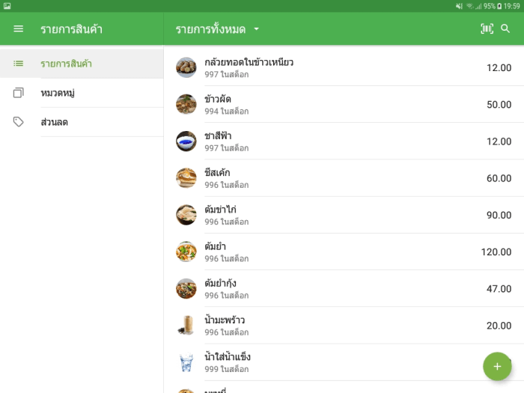Click the 994 ในสต็อก stock text
Viewport: 524px width, 393px height.
click(227, 111)
